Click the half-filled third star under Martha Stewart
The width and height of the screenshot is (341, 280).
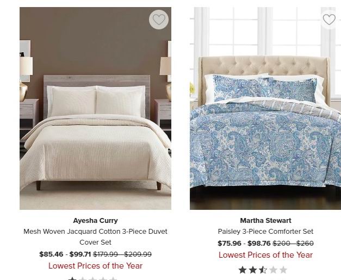tap(263, 270)
